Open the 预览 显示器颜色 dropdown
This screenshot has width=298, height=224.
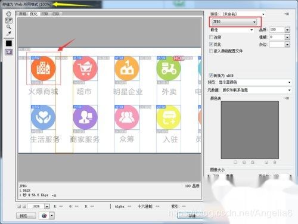(x=254, y=82)
